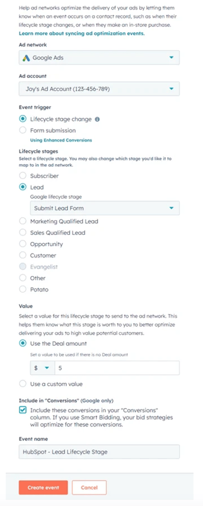
Task: Open Learn more about syncing ad optimization events
Action: (81, 34)
